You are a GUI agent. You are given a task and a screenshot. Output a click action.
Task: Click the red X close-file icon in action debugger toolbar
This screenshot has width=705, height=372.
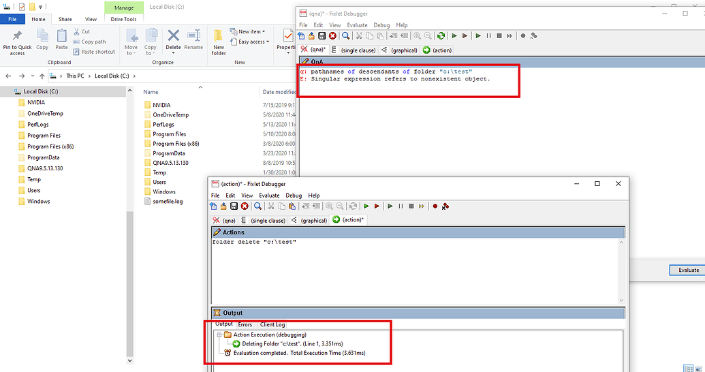pyautogui.click(x=245, y=206)
